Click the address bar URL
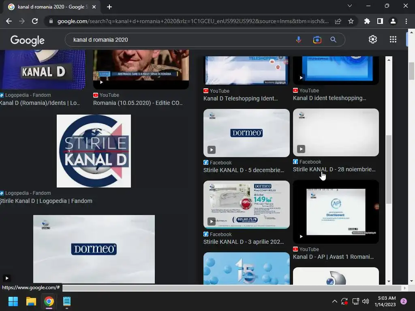 [x=193, y=21]
